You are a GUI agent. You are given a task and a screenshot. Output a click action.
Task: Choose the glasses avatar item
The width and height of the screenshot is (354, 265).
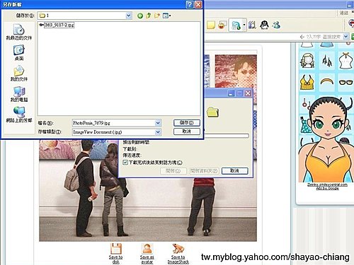point(346,82)
